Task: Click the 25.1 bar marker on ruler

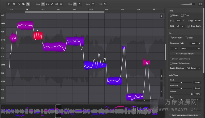Action: [x=91, y=9]
